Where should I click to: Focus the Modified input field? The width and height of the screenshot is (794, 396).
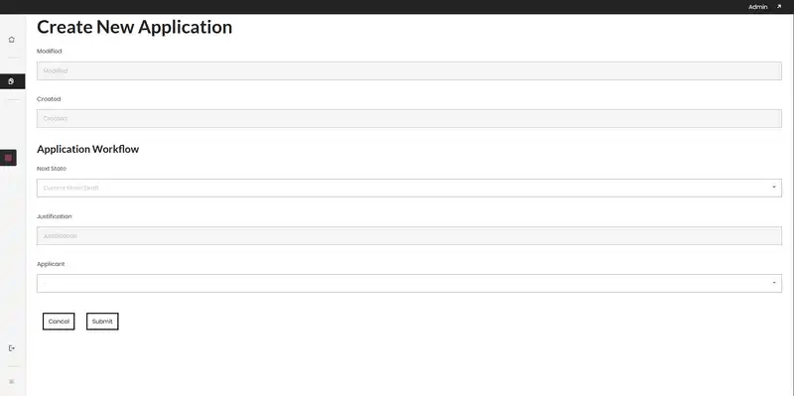coord(409,70)
